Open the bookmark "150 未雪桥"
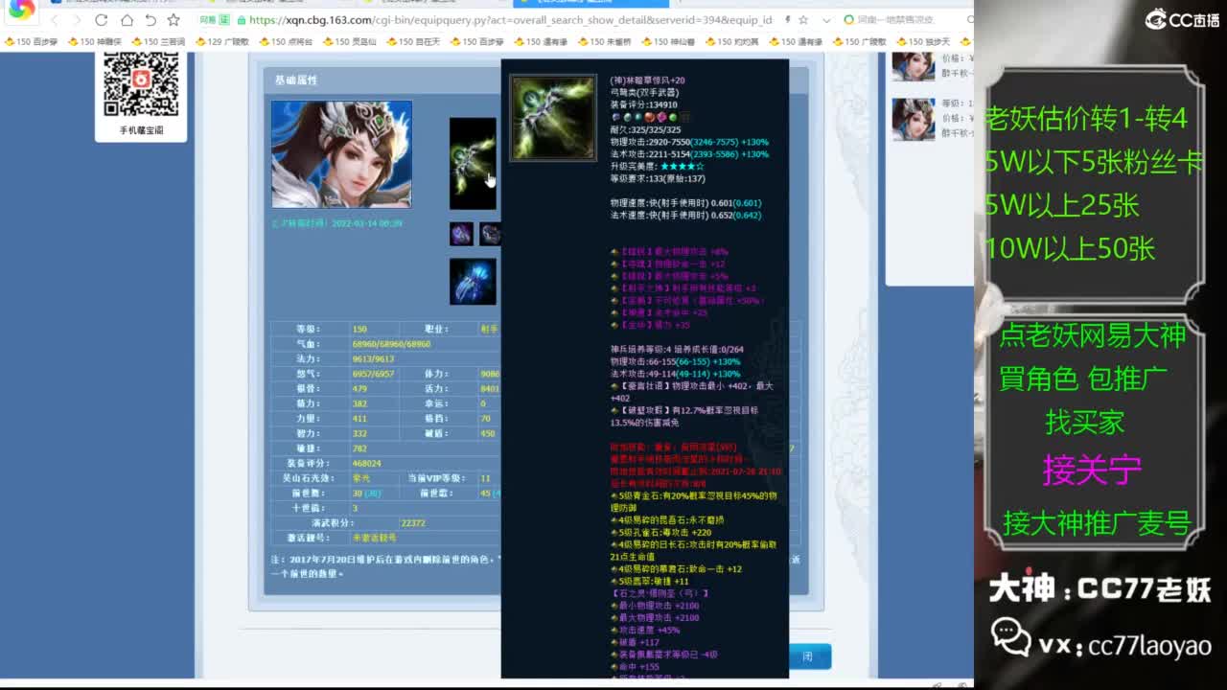Viewport: 1227px width, 690px height. point(603,41)
